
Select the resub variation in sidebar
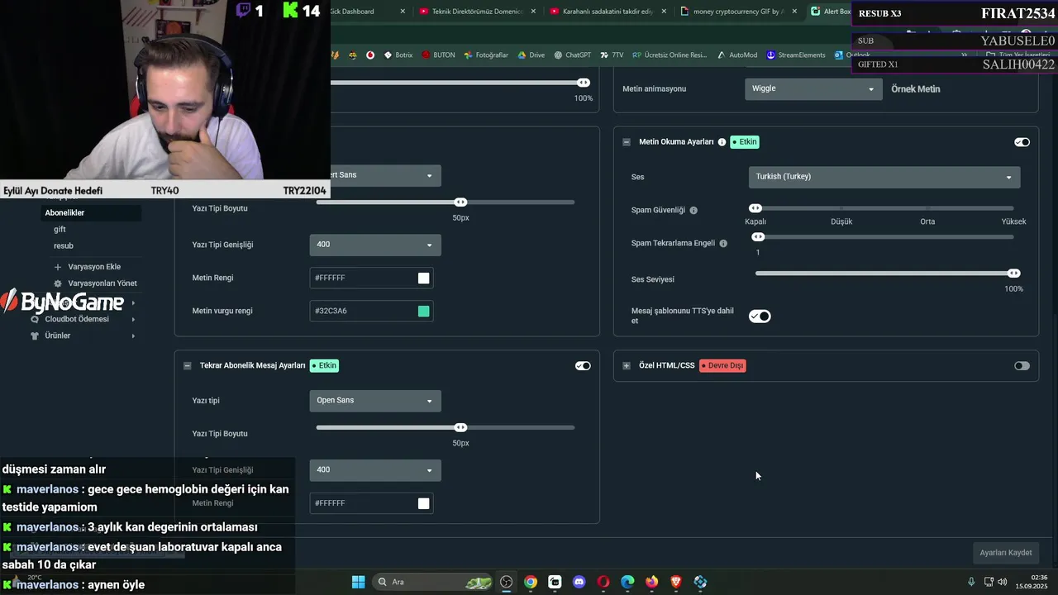tap(64, 245)
